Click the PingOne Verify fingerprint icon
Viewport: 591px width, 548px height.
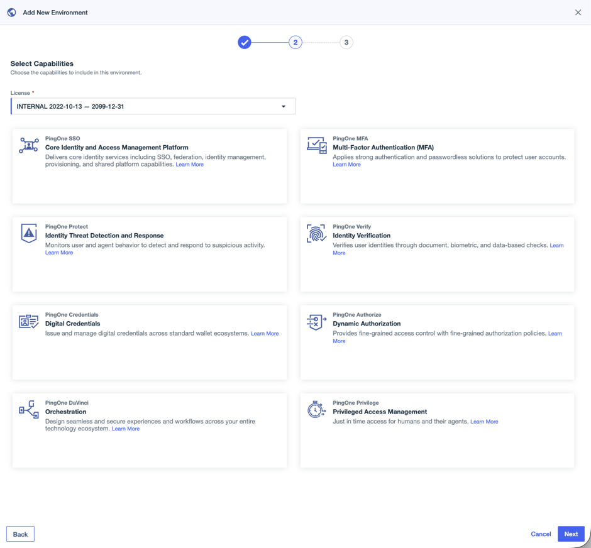[x=316, y=234]
